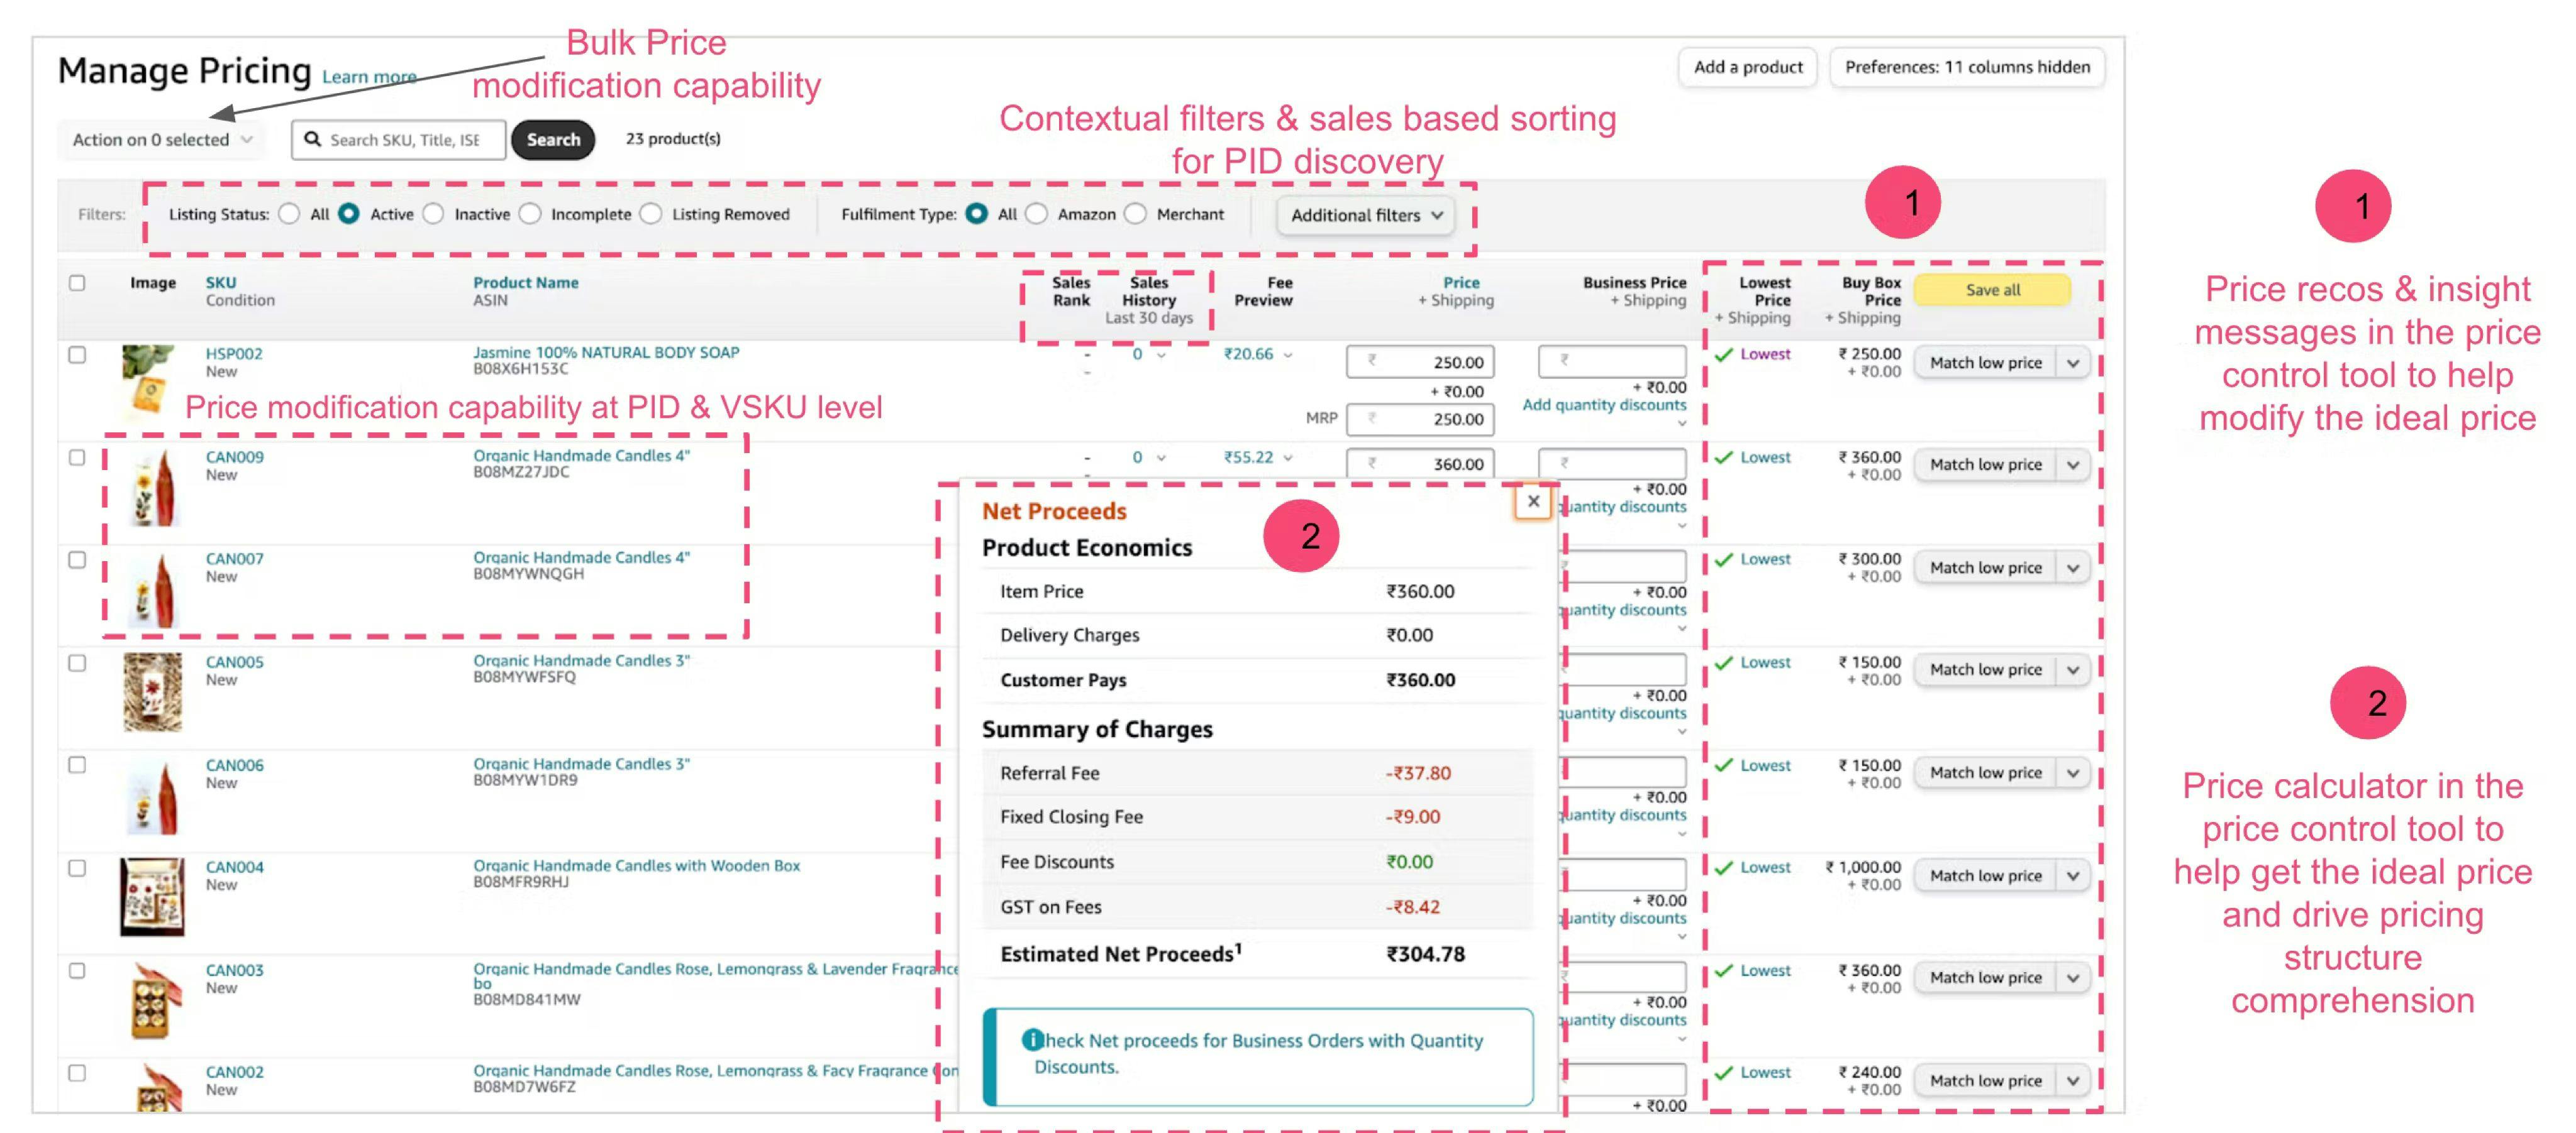
Task: Open the Learn more link
Action: click(x=369, y=77)
